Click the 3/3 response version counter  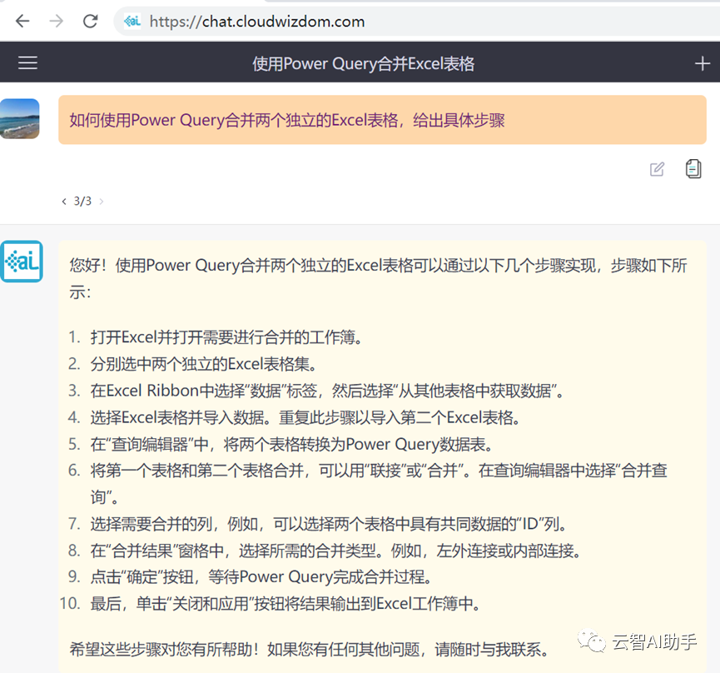(82, 202)
